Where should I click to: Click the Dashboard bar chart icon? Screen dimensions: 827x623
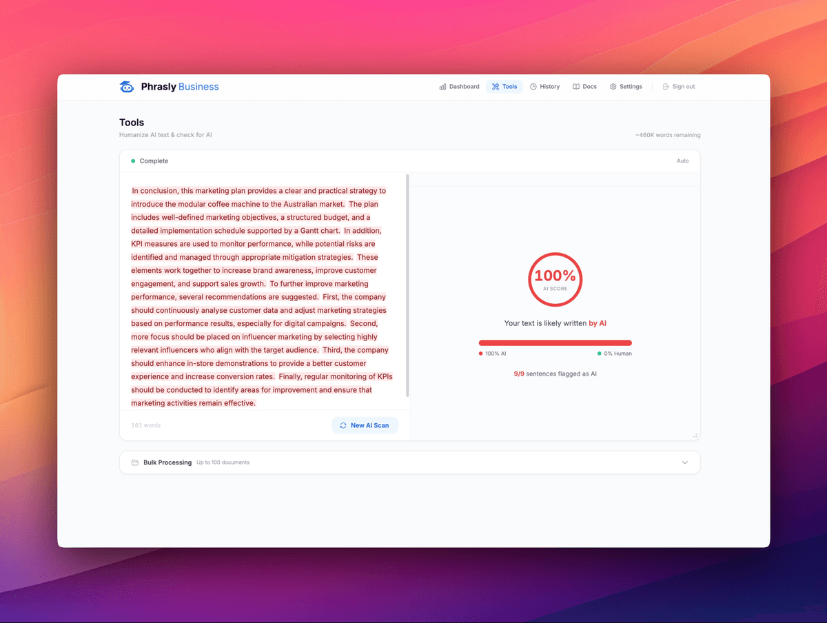[442, 87]
